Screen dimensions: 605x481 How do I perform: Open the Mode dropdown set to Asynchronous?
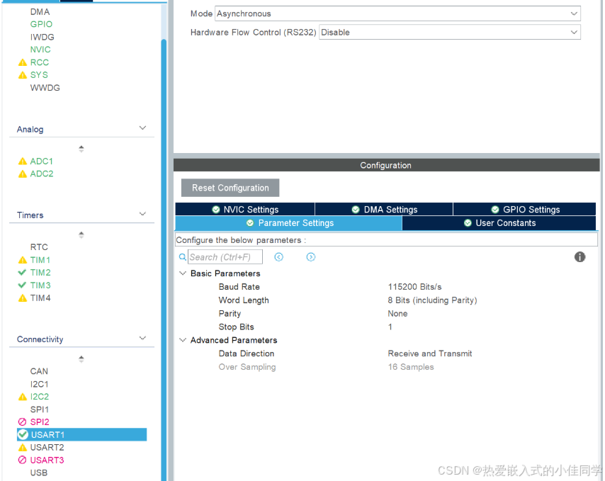(x=398, y=13)
